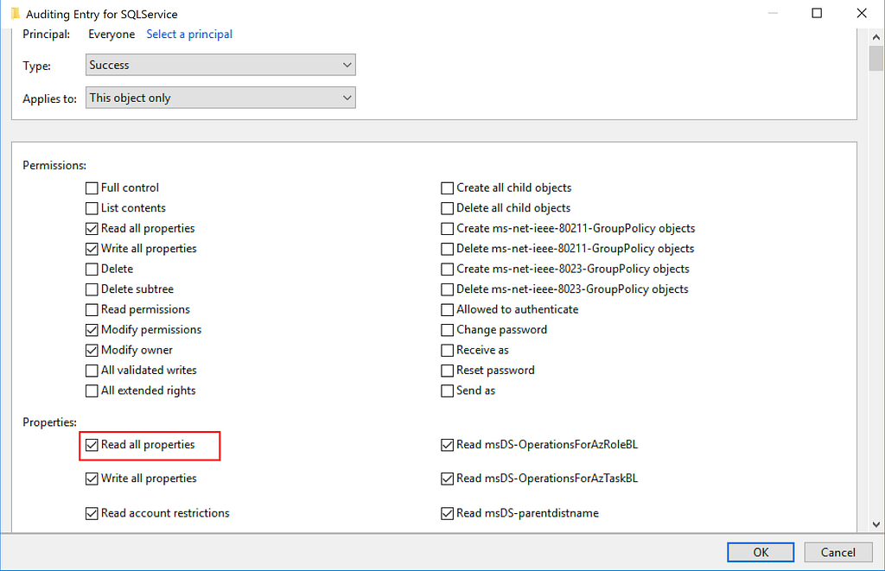The width and height of the screenshot is (885, 571).
Task: Click scrollbar up arrow
Action: 876,37
